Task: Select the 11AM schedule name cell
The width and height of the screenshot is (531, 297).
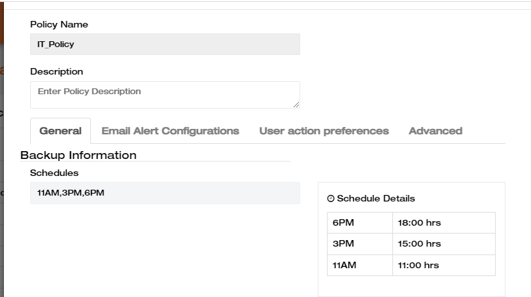Action: (360, 265)
